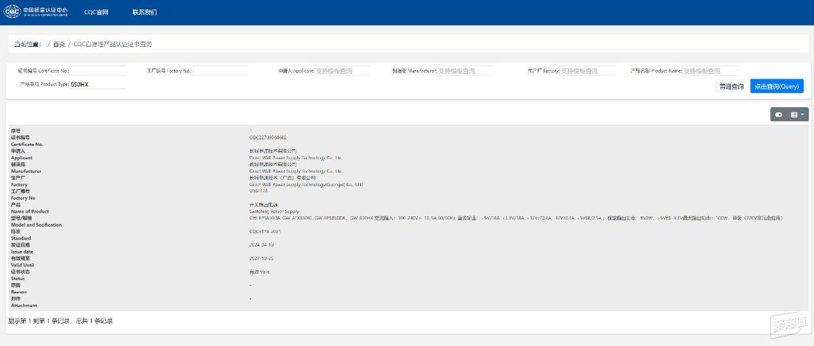Open the 联系我们 navigation link
This screenshot has height=346, width=814.
pos(144,12)
